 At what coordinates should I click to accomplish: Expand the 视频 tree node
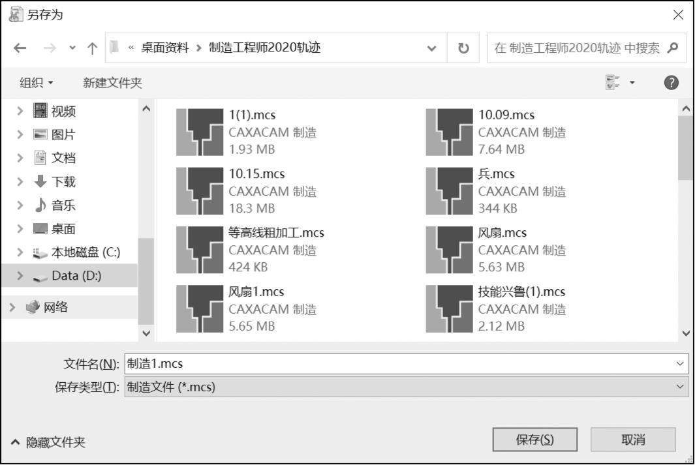point(20,111)
